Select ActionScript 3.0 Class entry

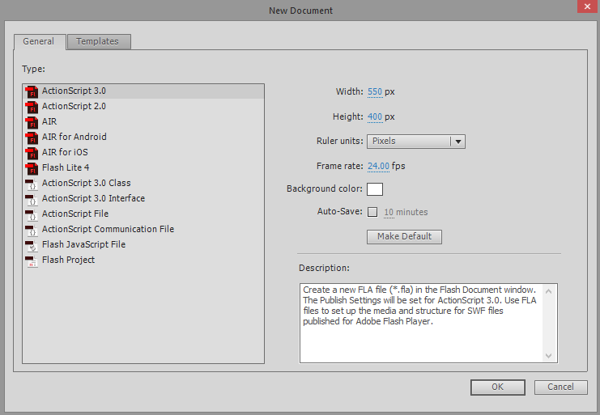coord(143,183)
